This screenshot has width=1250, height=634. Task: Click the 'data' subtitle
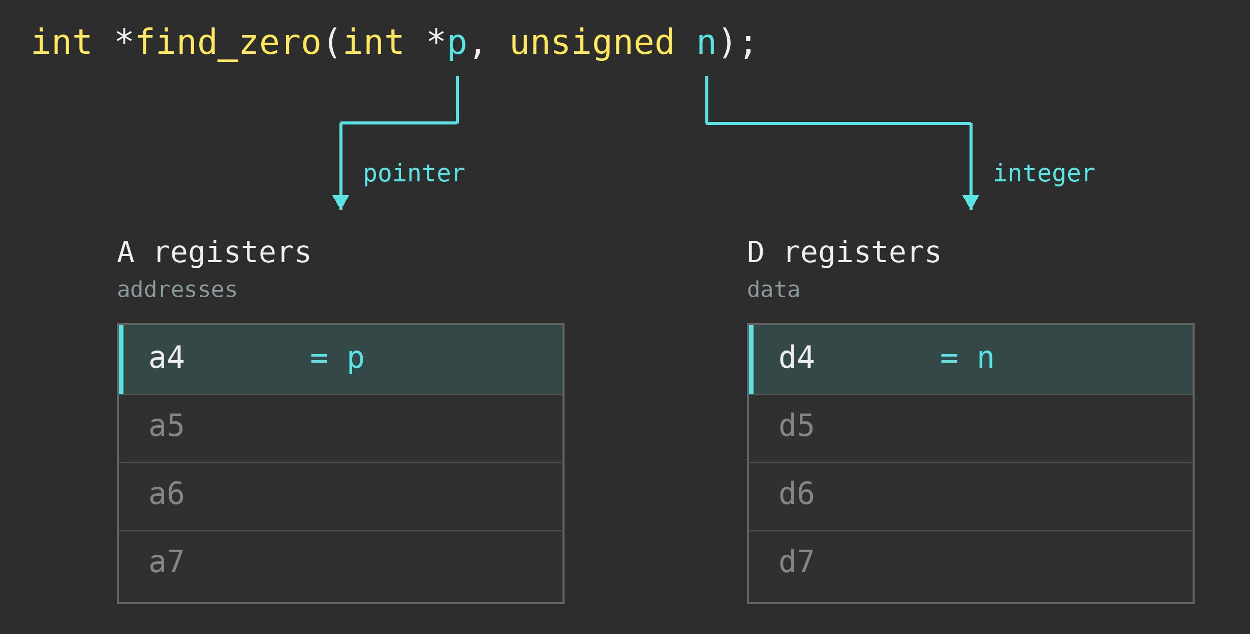[773, 290]
